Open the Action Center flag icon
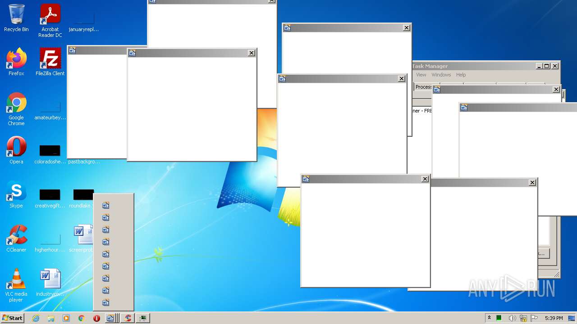 pyautogui.click(x=534, y=318)
